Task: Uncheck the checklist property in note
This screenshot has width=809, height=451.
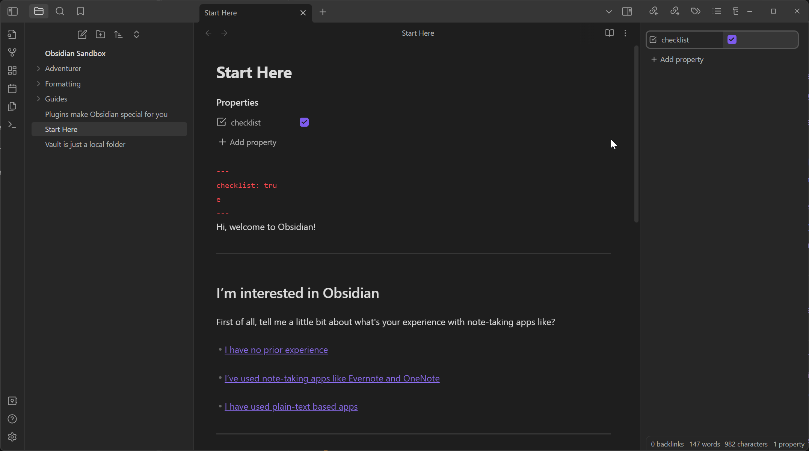Action: pos(304,122)
